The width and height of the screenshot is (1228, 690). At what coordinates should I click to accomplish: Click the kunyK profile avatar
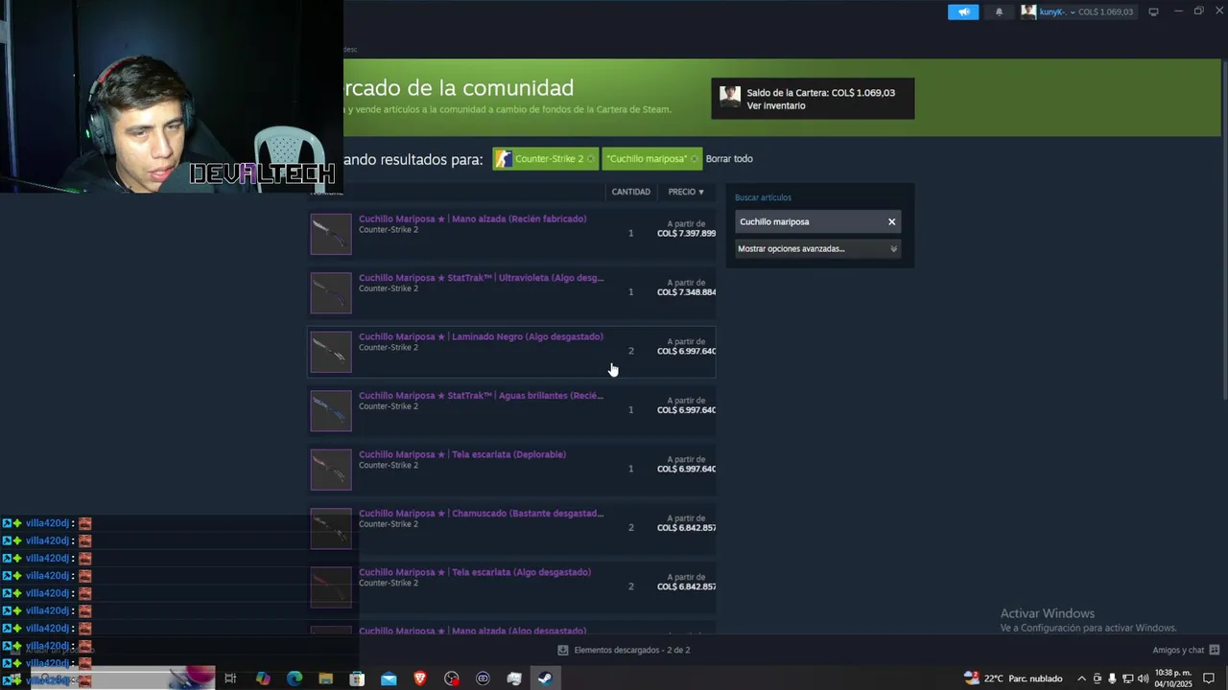coord(1028,11)
